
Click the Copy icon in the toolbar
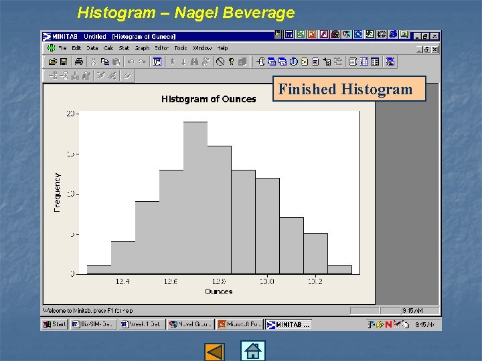click(x=105, y=62)
